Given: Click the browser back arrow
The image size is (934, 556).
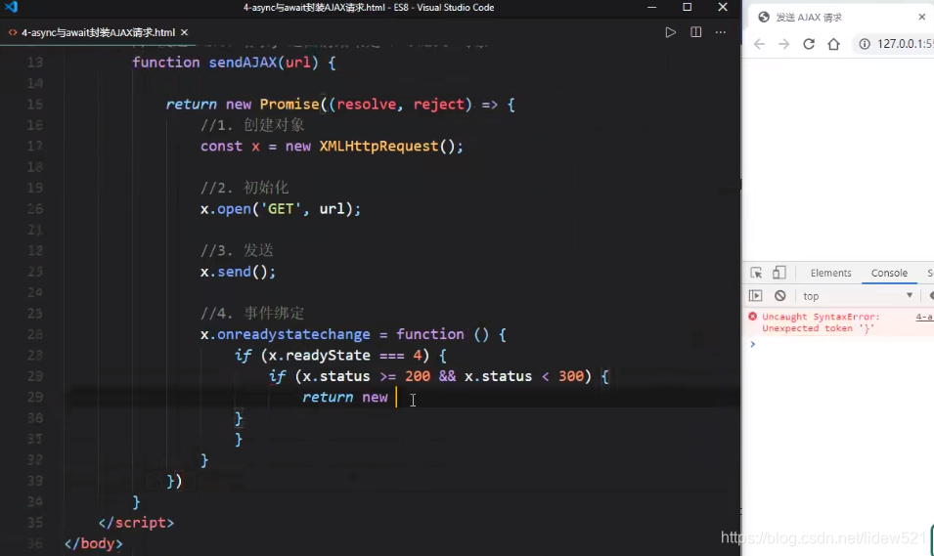Looking at the screenshot, I should (759, 44).
